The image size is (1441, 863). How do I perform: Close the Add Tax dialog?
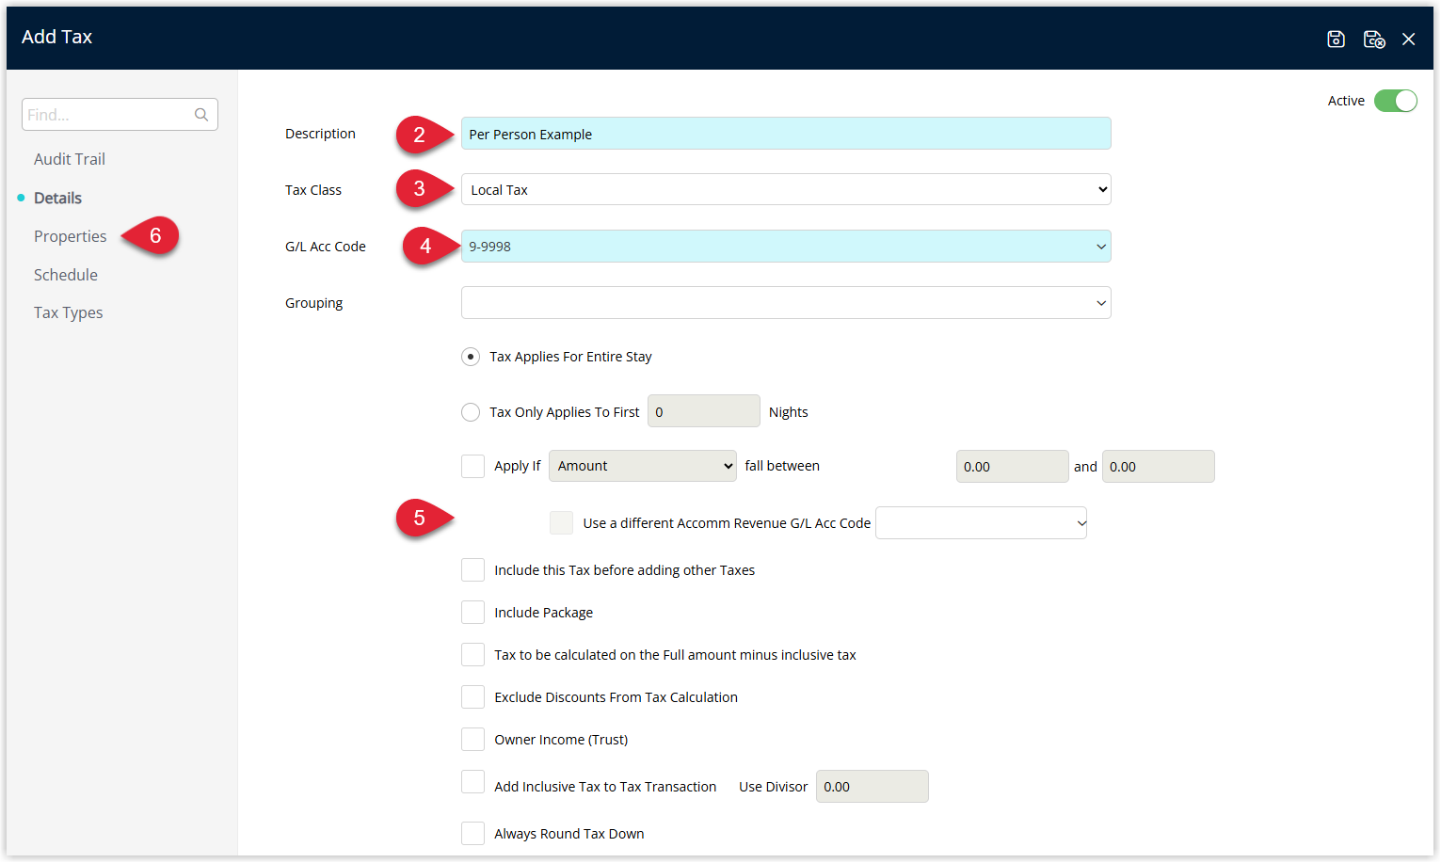pyautogui.click(x=1408, y=39)
